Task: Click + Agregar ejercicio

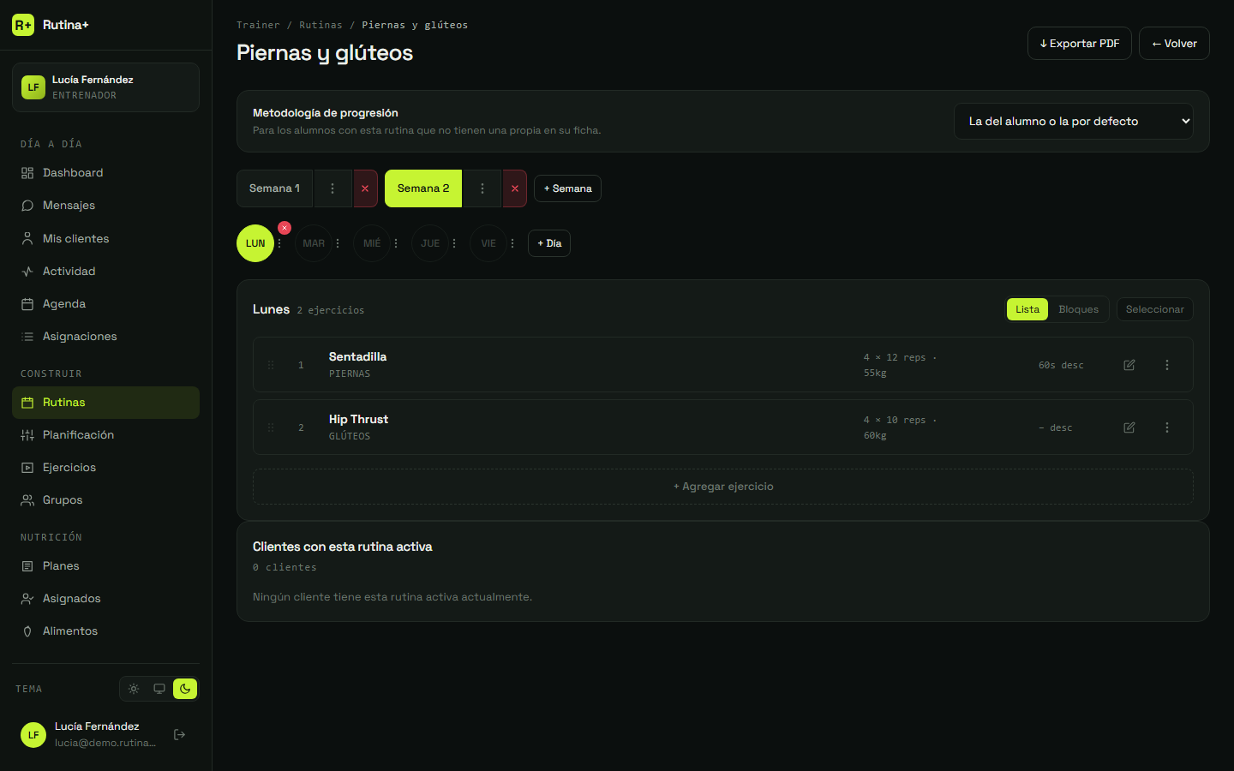Action: 723,487
